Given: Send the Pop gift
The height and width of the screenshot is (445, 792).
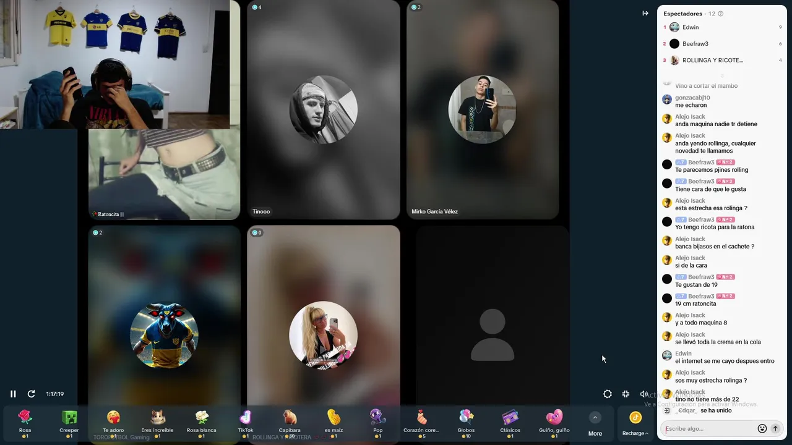Looking at the screenshot, I should [x=378, y=423].
